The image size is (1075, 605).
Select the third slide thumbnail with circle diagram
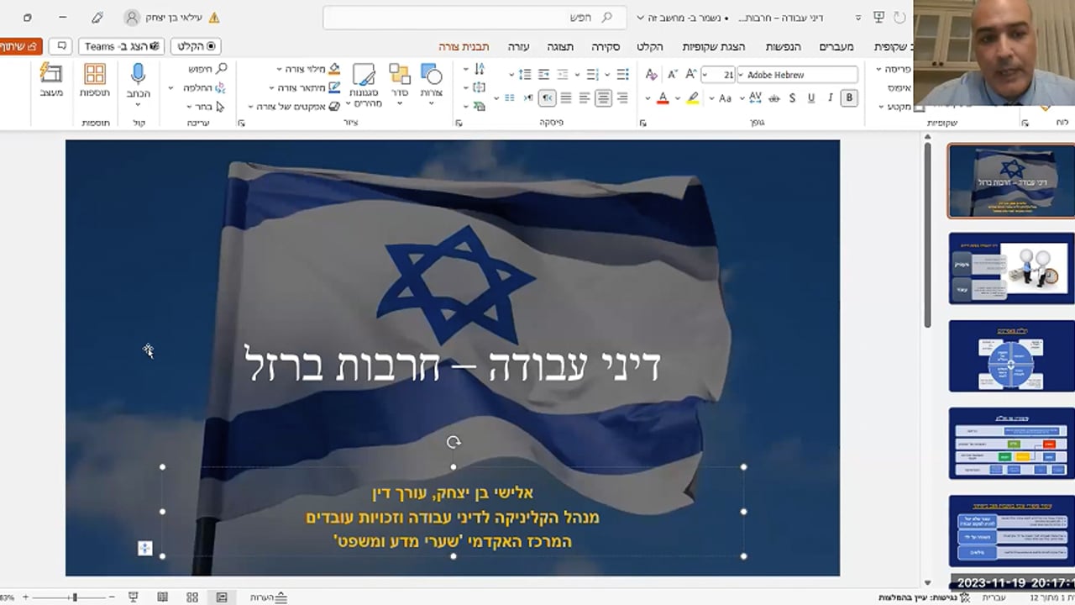click(x=1011, y=355)
